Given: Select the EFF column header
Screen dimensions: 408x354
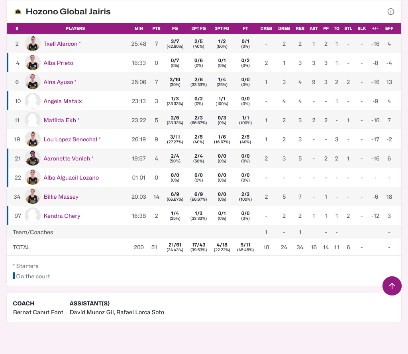Looking at the screenshot, I should click(x=389, y=28).
